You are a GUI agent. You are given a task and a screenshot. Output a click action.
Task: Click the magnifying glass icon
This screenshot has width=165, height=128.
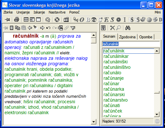[119, 28]
